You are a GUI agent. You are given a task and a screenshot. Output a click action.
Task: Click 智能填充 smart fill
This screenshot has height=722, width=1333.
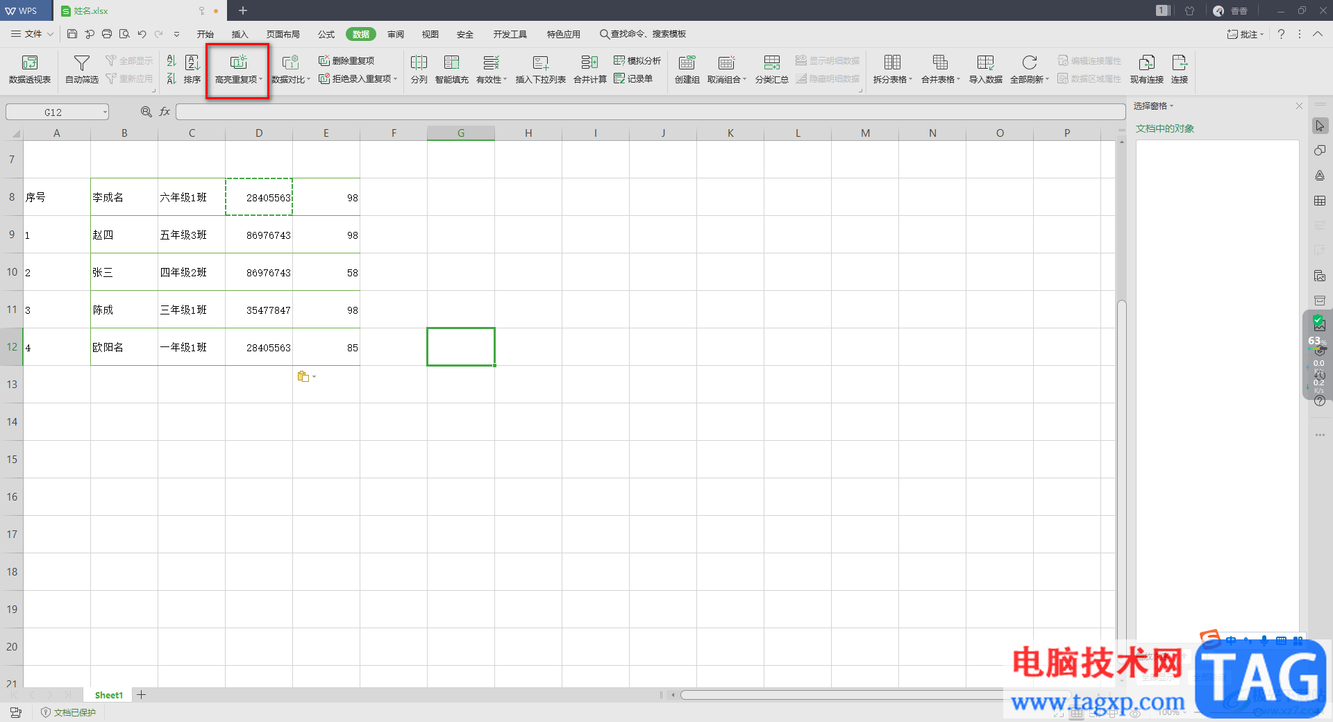(x=452, y=69)
